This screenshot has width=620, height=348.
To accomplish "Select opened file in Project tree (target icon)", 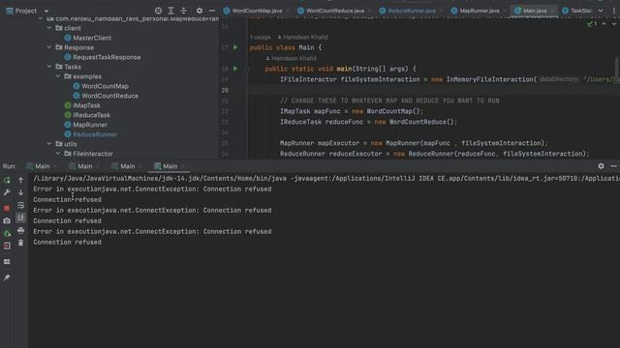I will (158, 11).
